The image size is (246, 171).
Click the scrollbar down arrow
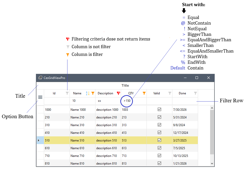click(212, 163)
